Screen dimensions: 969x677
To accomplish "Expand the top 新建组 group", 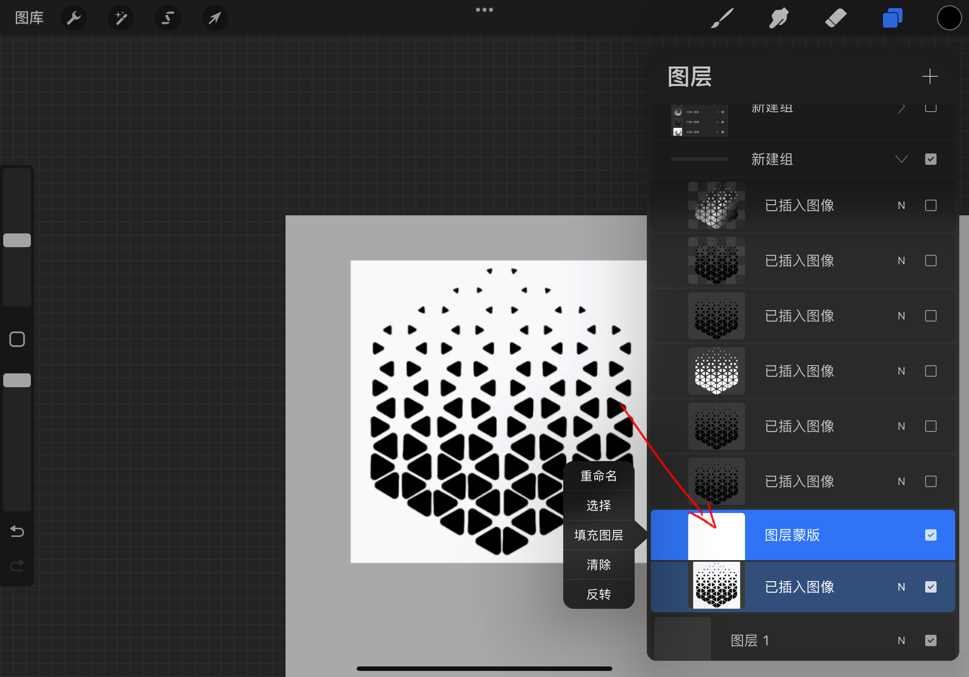I will pos(902,108).
